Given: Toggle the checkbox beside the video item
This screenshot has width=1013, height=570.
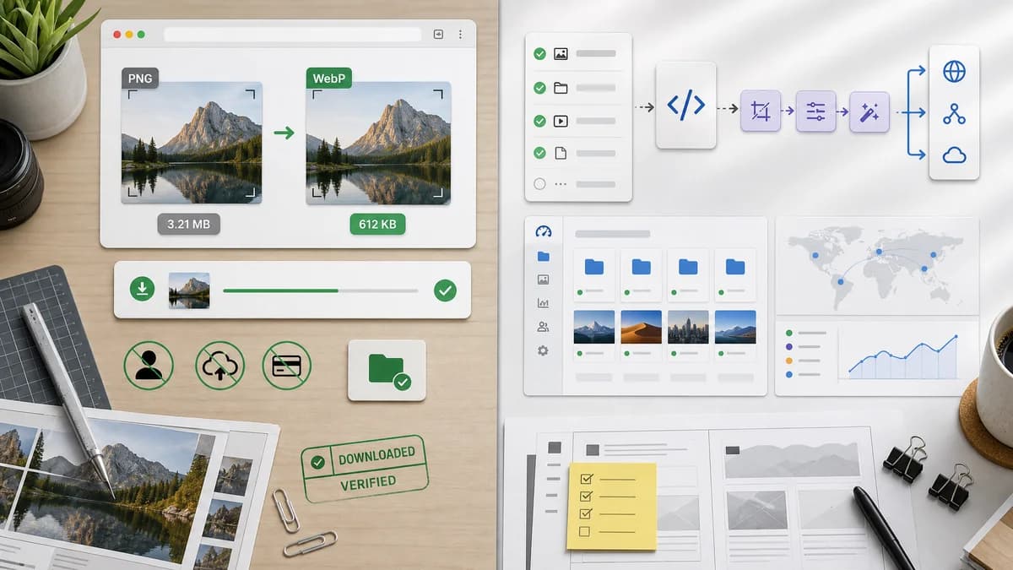Looking at the screenshot, I should tap(539, 121).
